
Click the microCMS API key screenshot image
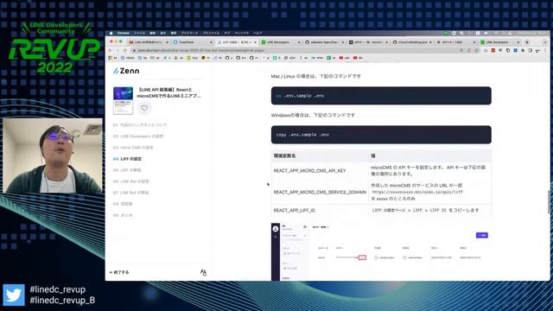coord(381,251)
